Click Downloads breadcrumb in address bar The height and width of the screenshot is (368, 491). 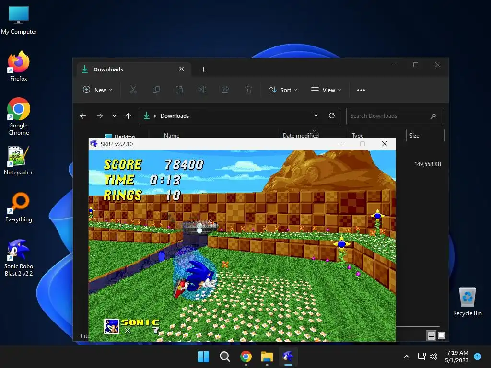tap(175, 116)
